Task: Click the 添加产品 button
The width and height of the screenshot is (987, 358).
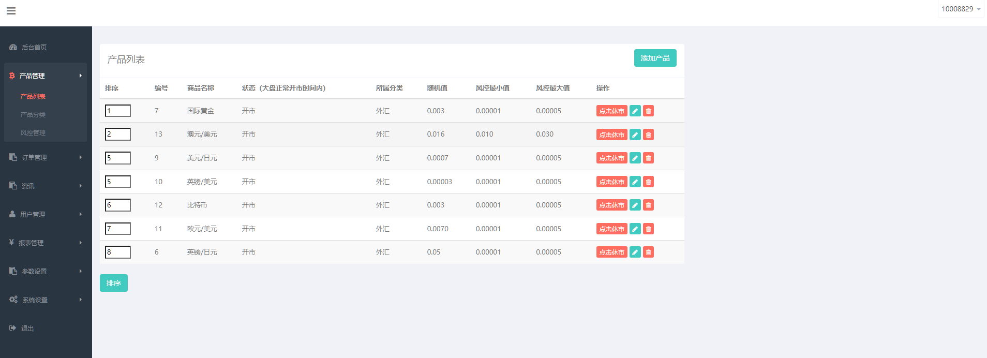Action: 655,58
